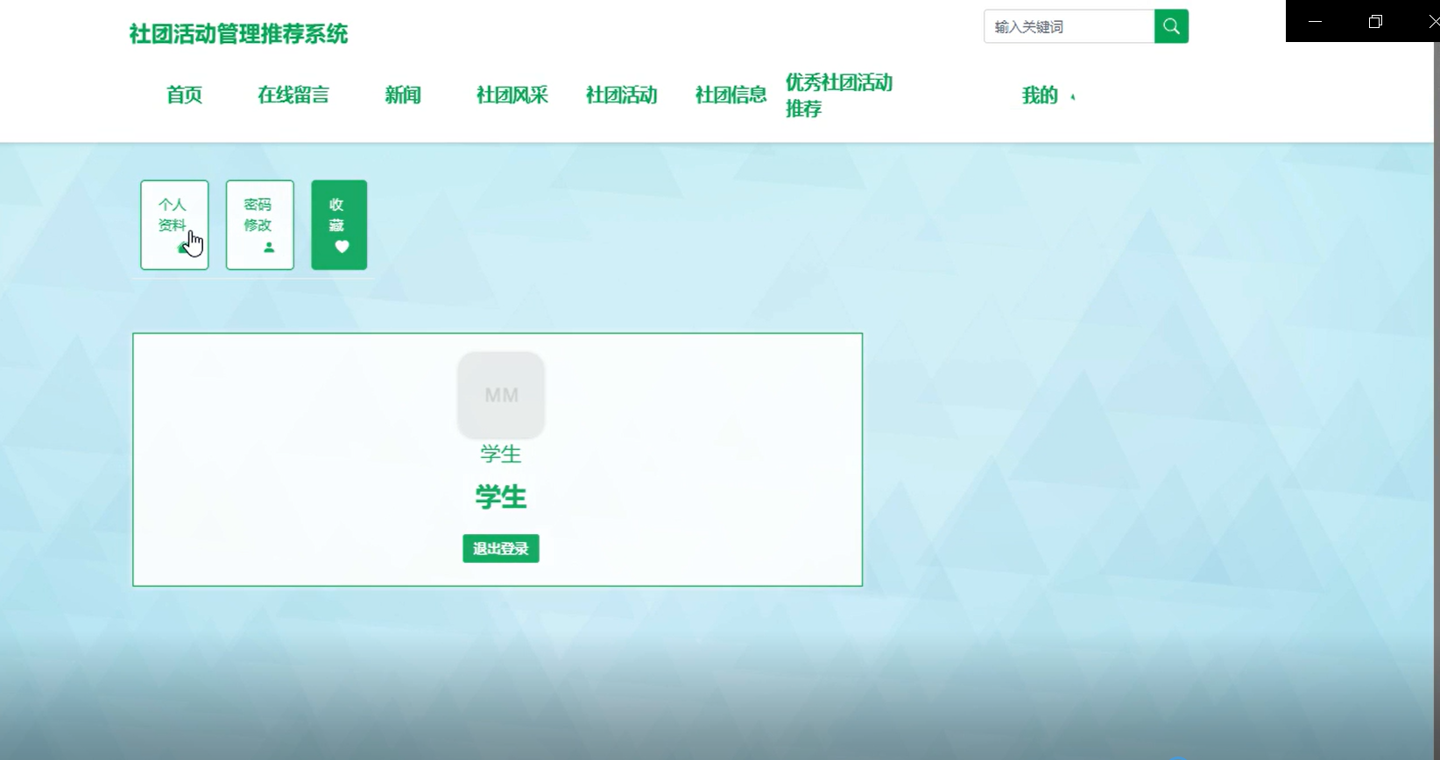Switch to the 密码修改 tab

click(x=260, y=225)
